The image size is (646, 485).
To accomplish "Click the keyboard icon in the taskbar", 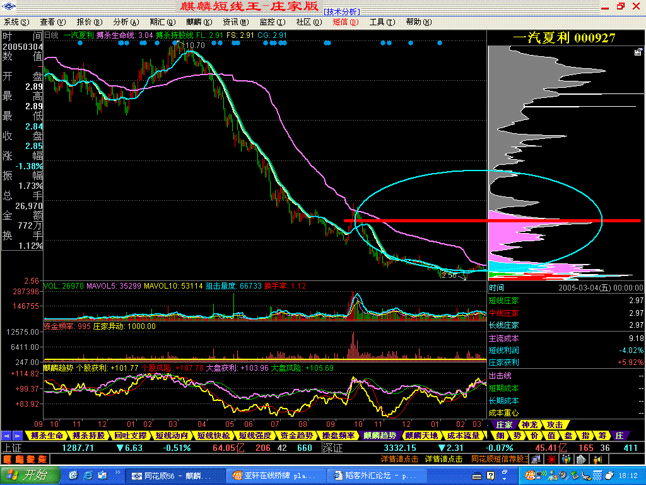I will (477, 476).
